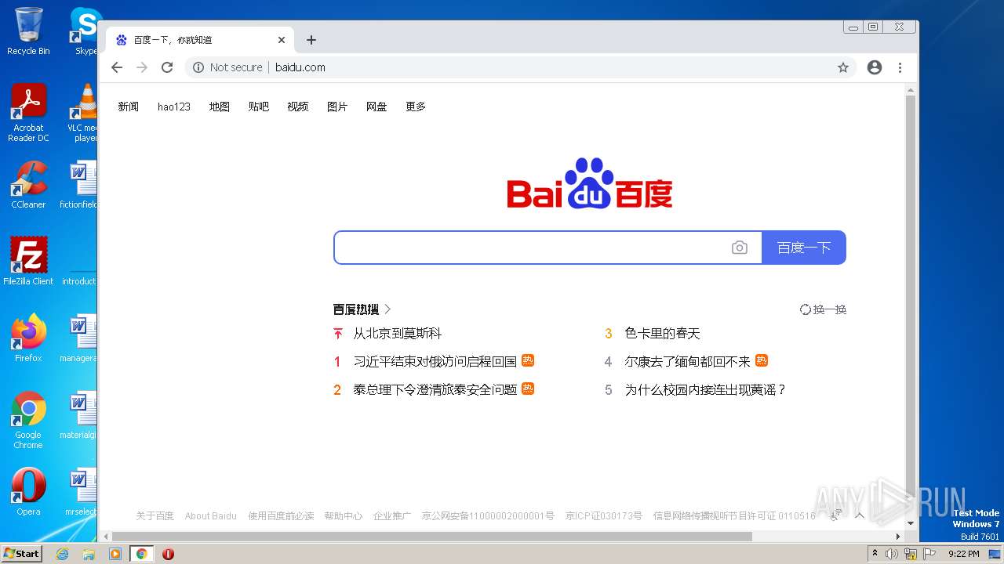Open the 企业推广 footer link
This screenshot has height=564, width=1004.
click(392, 516)
